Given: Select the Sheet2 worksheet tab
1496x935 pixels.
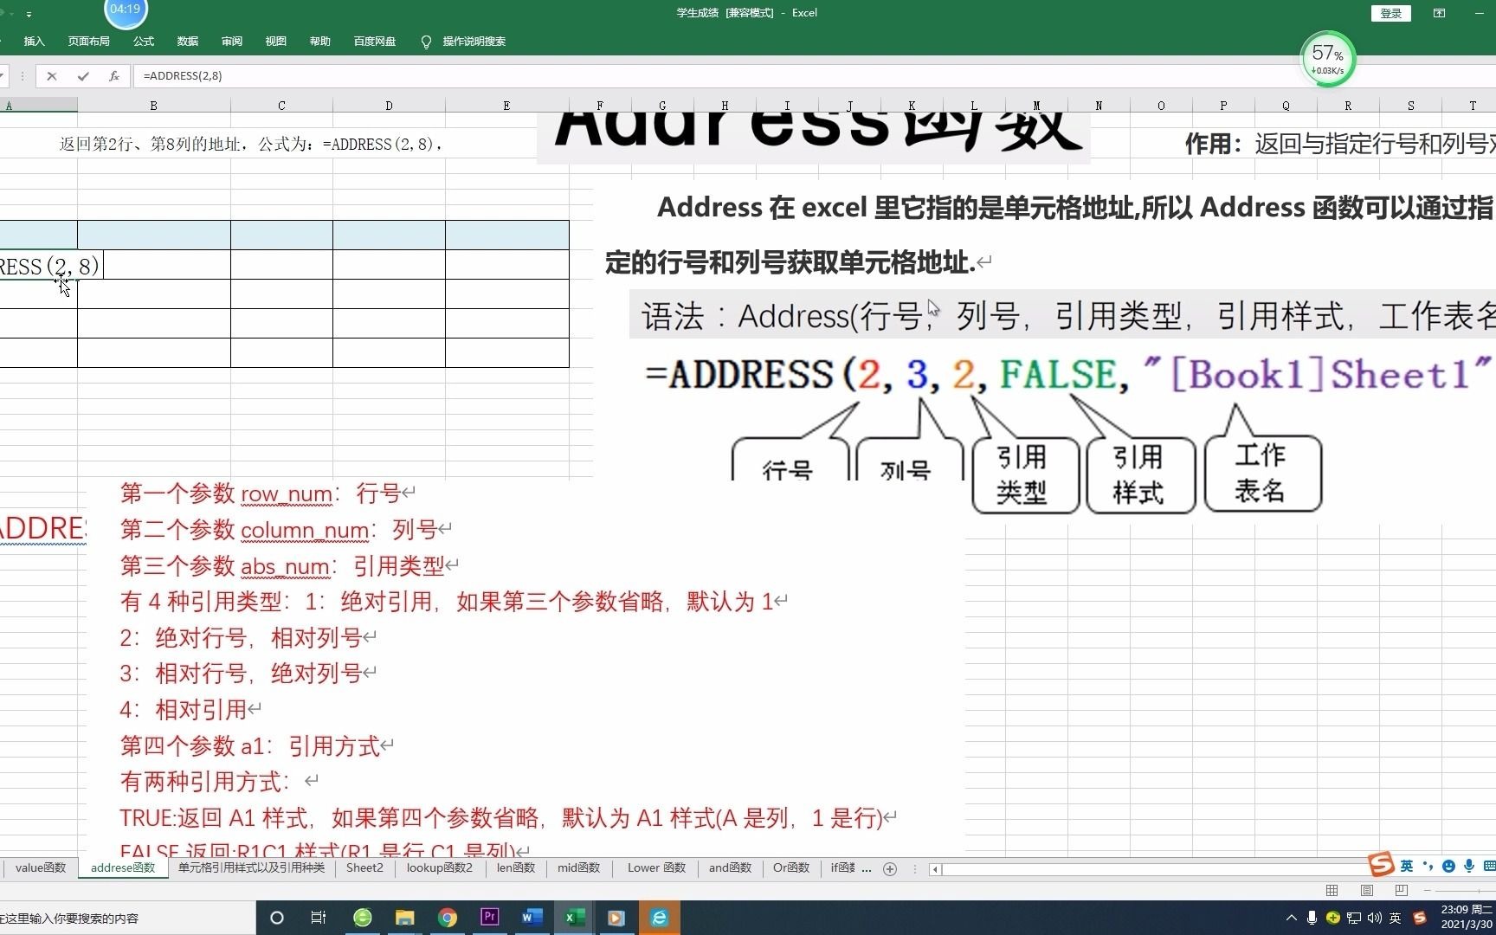Looking at the screenshot, I should (x=364, y=868).
